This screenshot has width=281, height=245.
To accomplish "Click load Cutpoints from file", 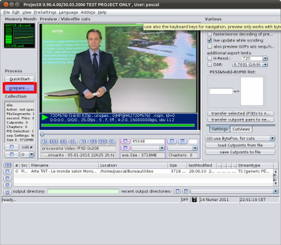I will (x=240, y=145).
